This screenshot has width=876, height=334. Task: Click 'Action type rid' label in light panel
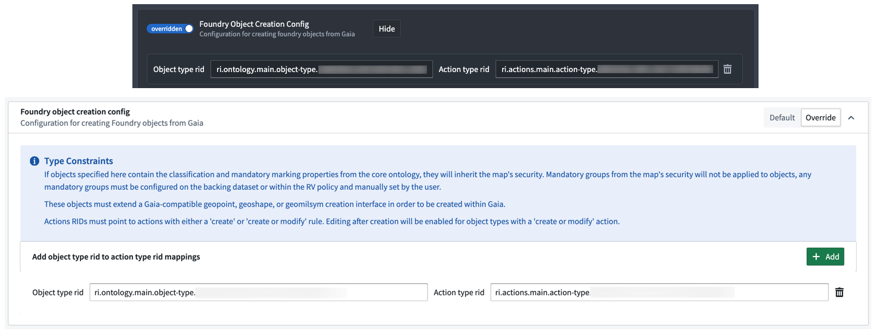459,292
